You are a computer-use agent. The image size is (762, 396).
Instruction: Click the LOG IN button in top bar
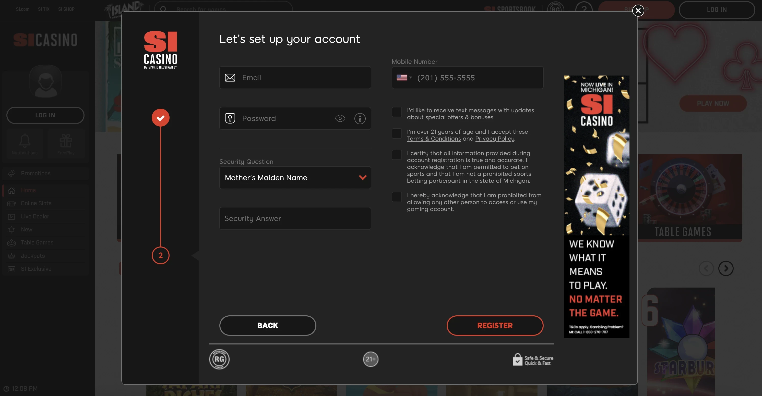click(x=717, y=10)
